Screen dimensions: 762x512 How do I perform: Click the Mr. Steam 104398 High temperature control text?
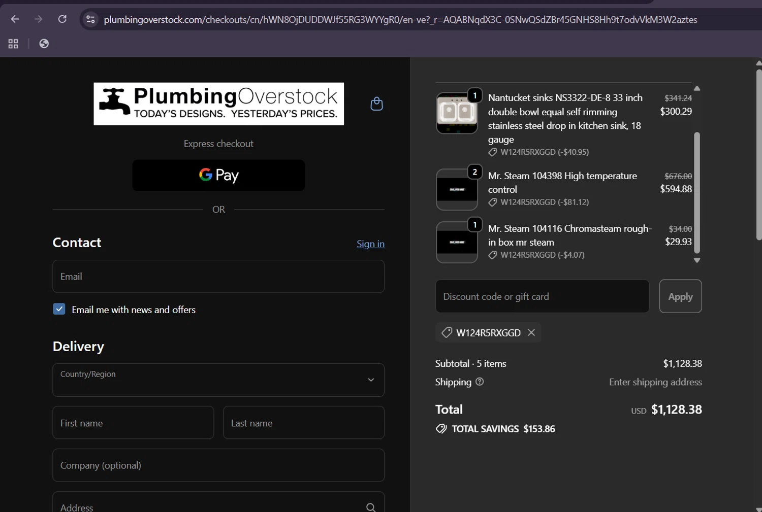point(562,183)
